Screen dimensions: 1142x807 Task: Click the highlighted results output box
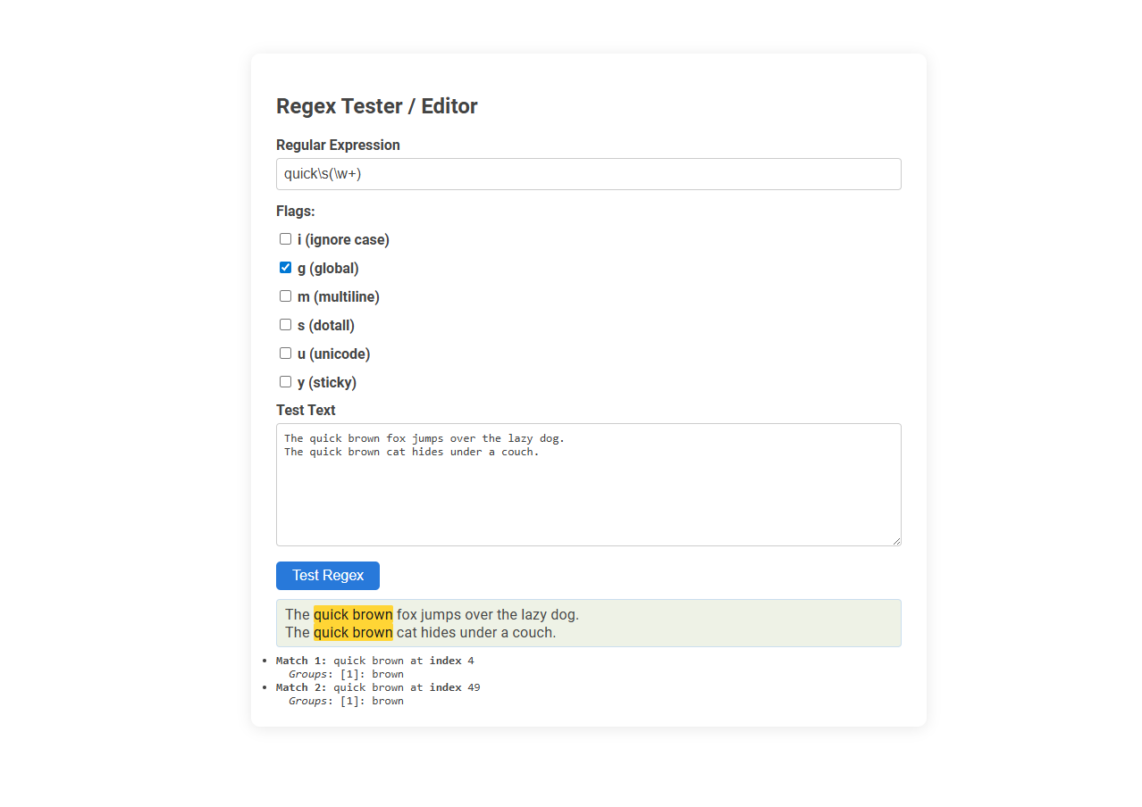click(x=588, y=623)
